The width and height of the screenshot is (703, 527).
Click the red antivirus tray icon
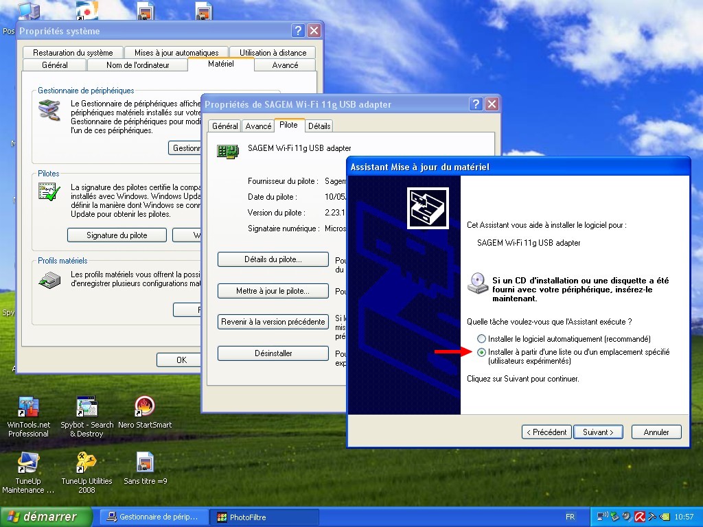click(x=640, y=517)
